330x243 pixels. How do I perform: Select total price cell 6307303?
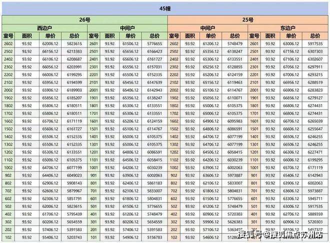(315, 51)
